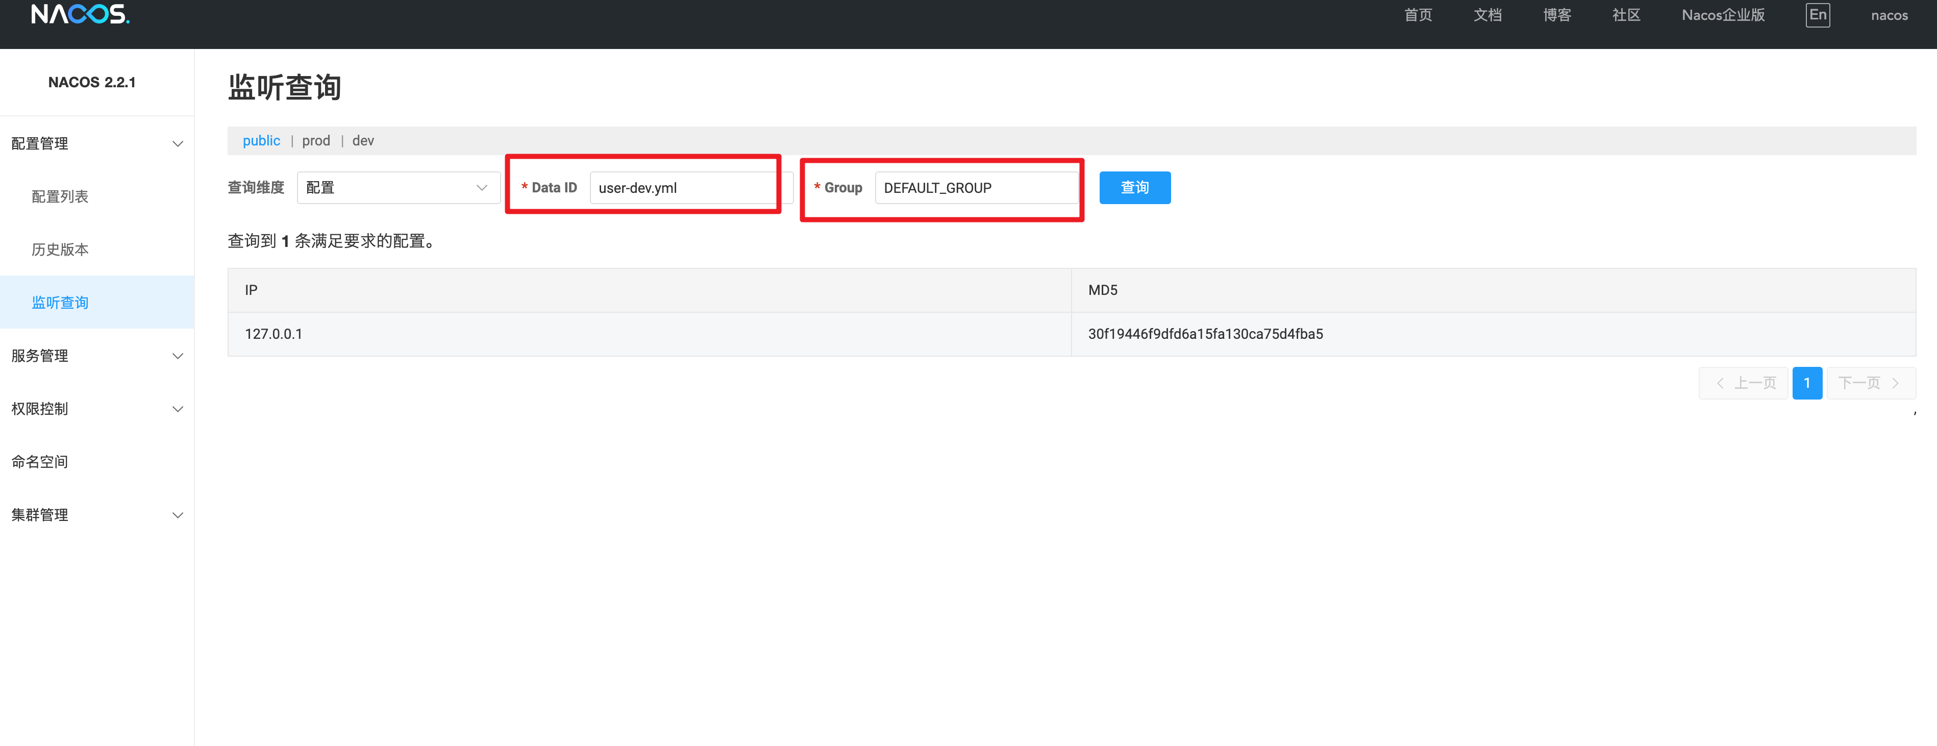
Task: Open the nacos user menu
Action: click(x=1889, y=15)
